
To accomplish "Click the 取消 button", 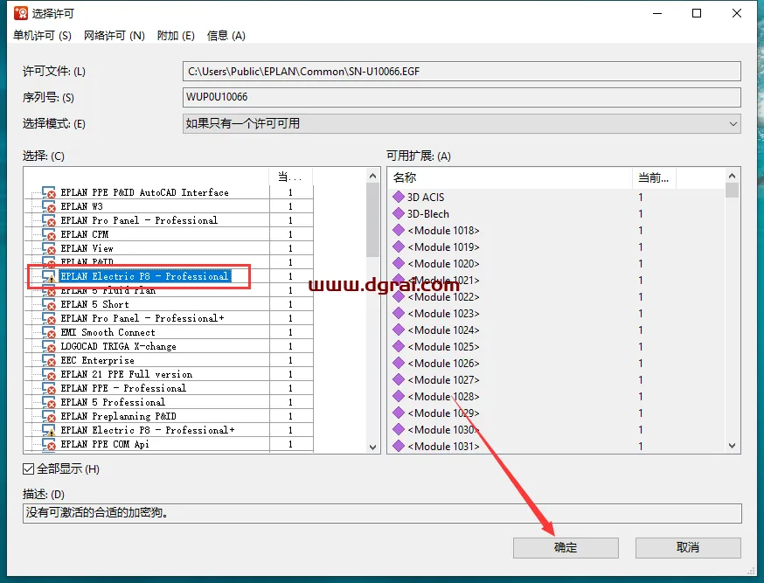I will 688,548.
